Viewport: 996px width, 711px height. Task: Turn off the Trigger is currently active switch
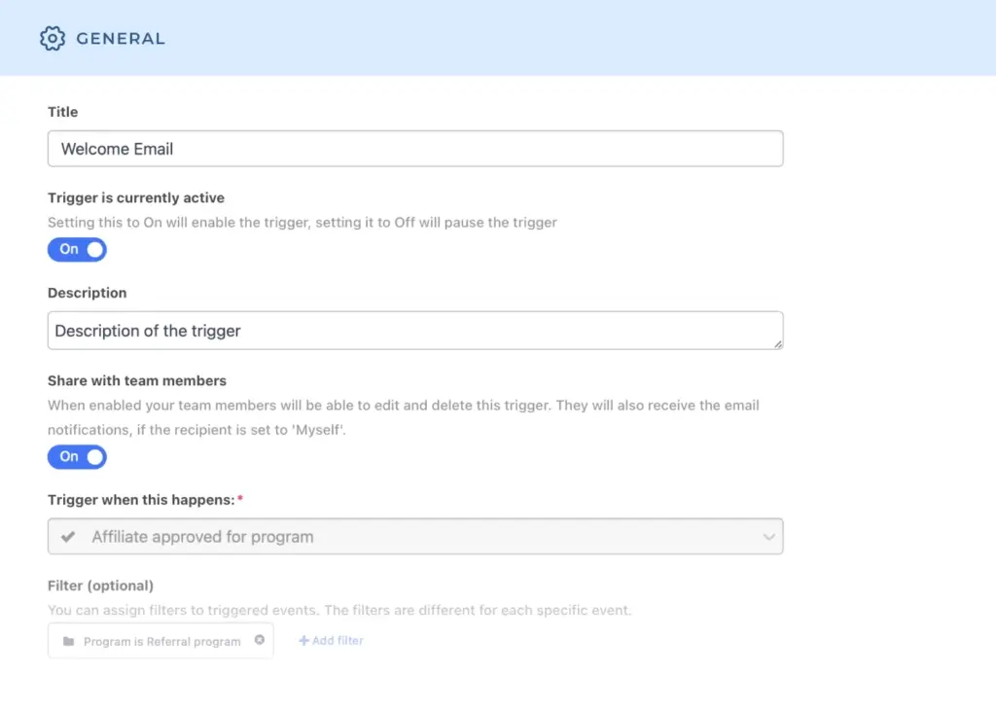77,250
